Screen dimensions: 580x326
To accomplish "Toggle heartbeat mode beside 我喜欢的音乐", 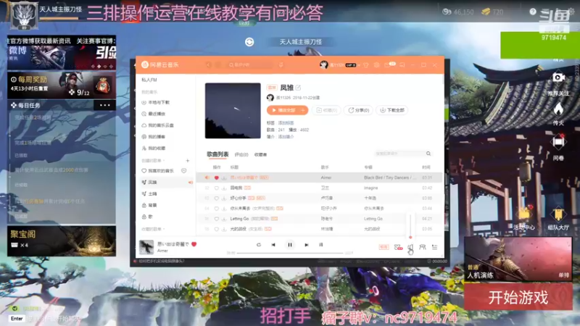I will [x=184, y=171].
